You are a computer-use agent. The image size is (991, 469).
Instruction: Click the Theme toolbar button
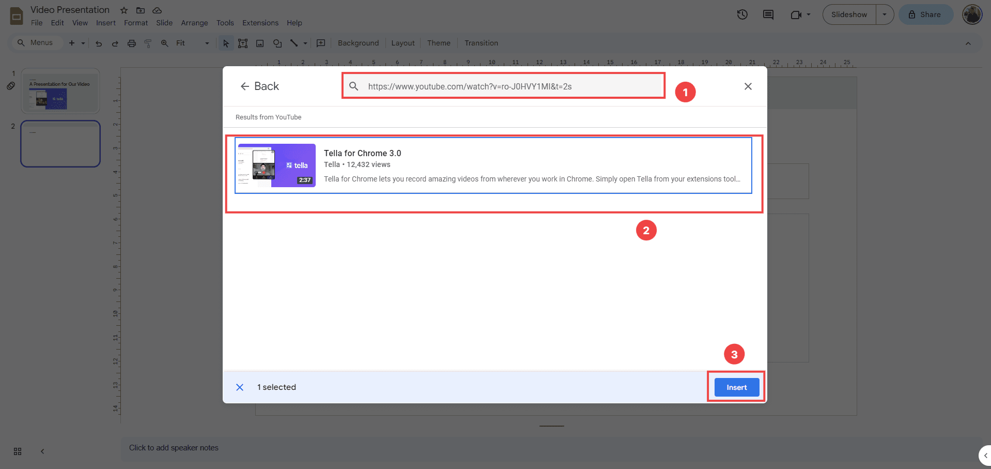[x=439, y=43]
